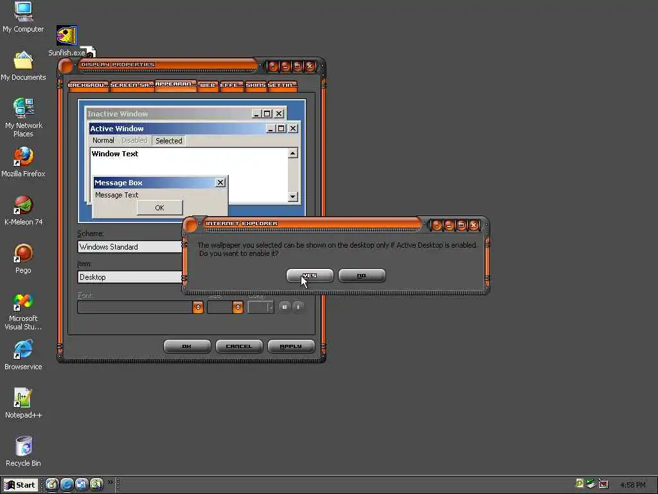Open the Effects tab
This screenshot has height=494, width=658.
(x=231, y=86)
